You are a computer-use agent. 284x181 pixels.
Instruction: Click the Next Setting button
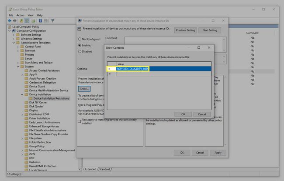pos(210,30)
